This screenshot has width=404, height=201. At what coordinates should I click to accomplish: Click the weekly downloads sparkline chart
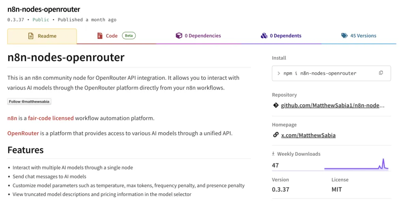pos(356,165)
